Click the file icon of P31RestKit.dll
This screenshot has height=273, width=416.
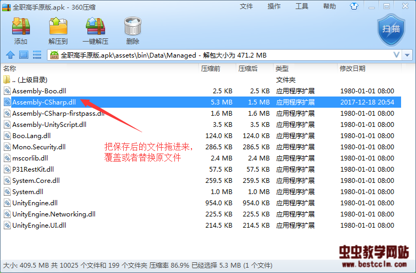coord(7,169)
